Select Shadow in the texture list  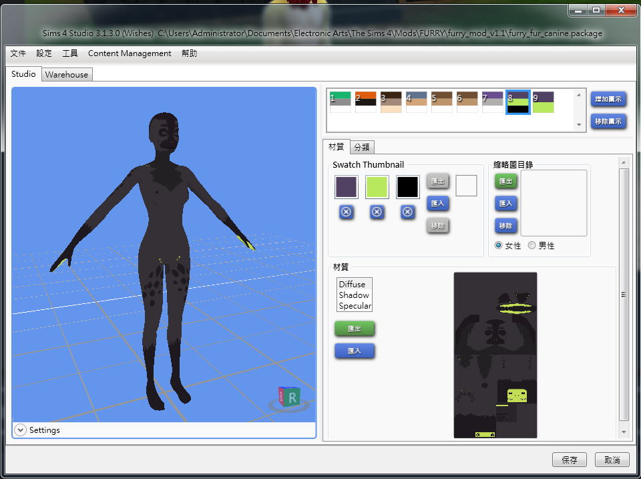point(355,295)
